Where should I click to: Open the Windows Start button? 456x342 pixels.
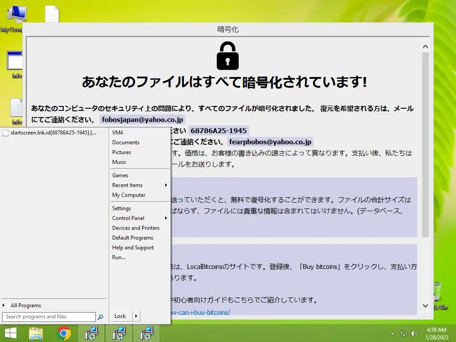[x=11, y=333]
